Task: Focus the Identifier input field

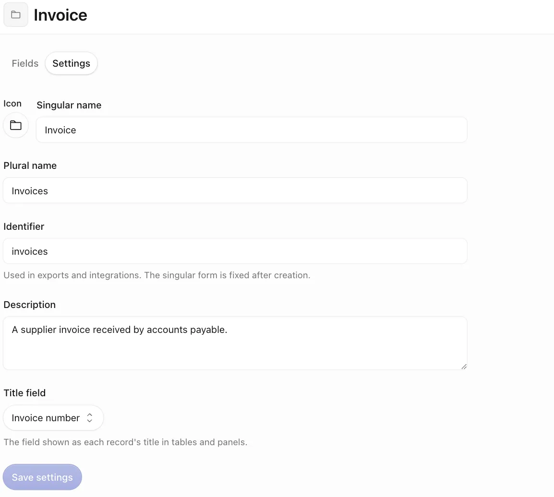Action: [235, 251]
